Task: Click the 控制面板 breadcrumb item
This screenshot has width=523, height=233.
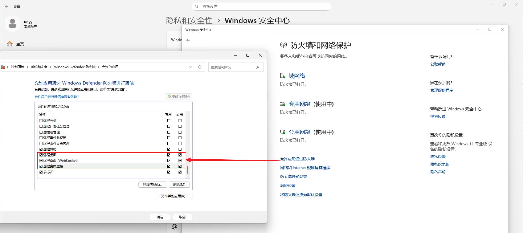Action: (18, 67)
